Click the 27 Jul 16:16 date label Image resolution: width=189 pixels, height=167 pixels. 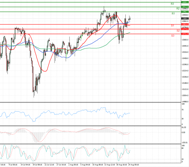pos(61,165)
